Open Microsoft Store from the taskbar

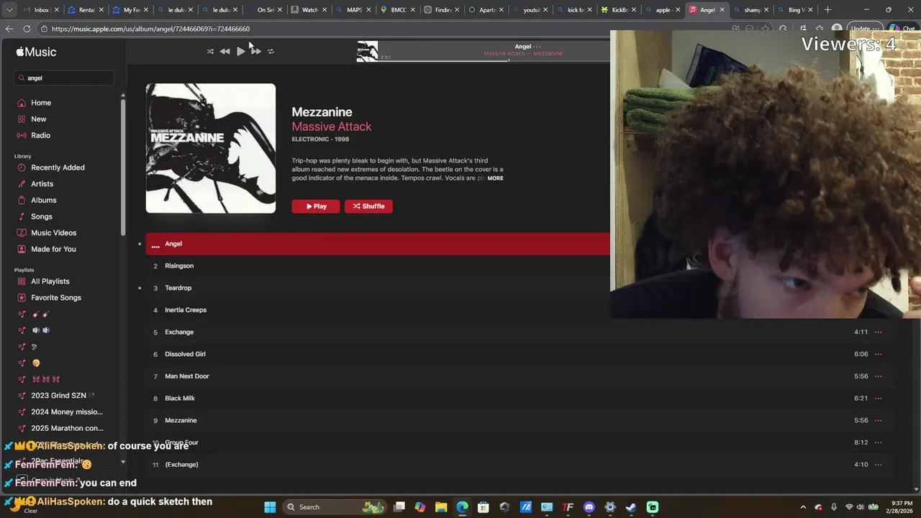[x=483, y=507]
